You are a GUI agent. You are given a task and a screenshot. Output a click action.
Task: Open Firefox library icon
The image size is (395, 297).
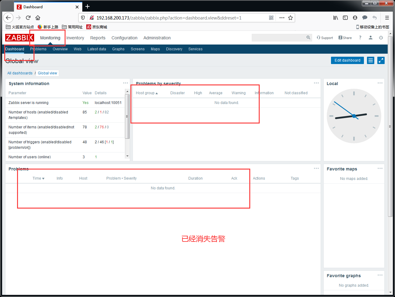click(x=336, y=18)
